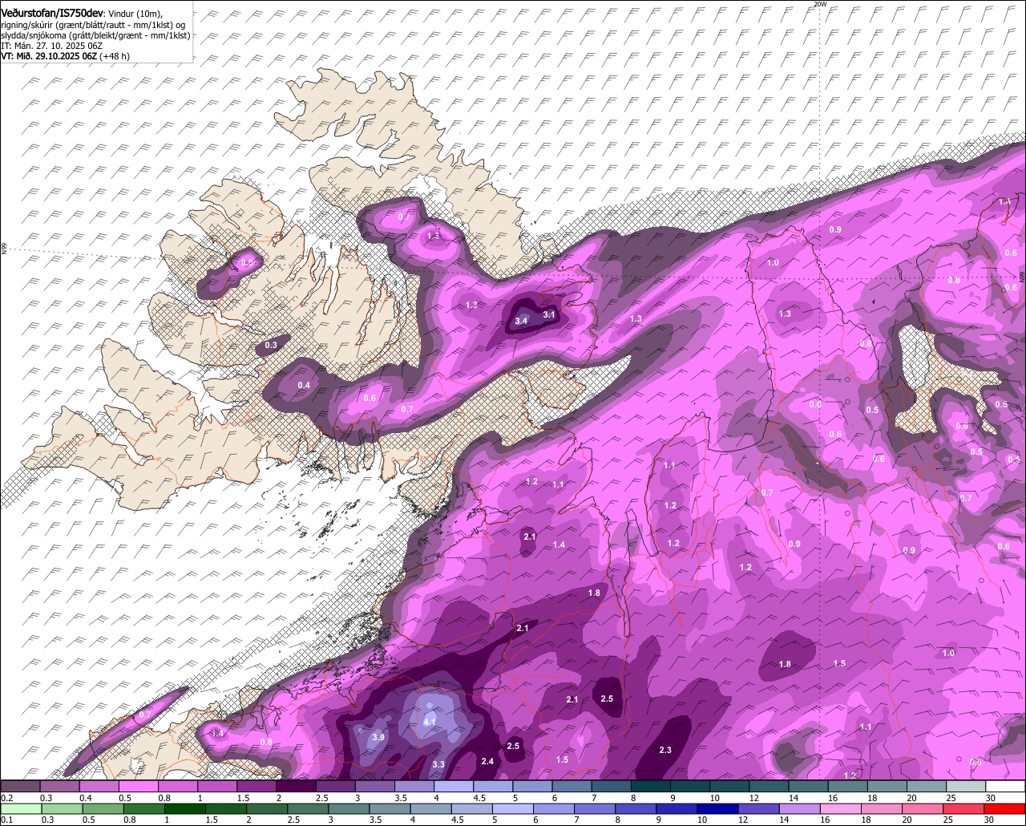Click lower legend swatch between 0.1 and 0.3
Screen dimensions: 1026x826
(20, 808)
